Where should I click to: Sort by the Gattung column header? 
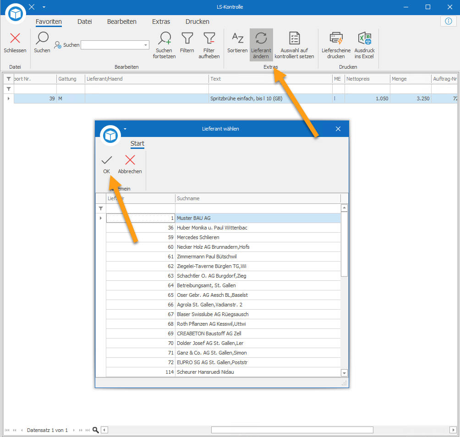pos(71,79)
